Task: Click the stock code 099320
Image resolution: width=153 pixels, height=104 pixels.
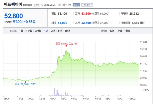Action: pyautogui.click(x=28, y=5)
